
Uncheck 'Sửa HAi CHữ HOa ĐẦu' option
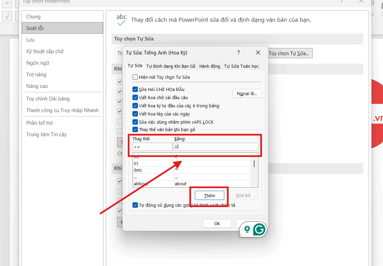(x=135, y=90)
